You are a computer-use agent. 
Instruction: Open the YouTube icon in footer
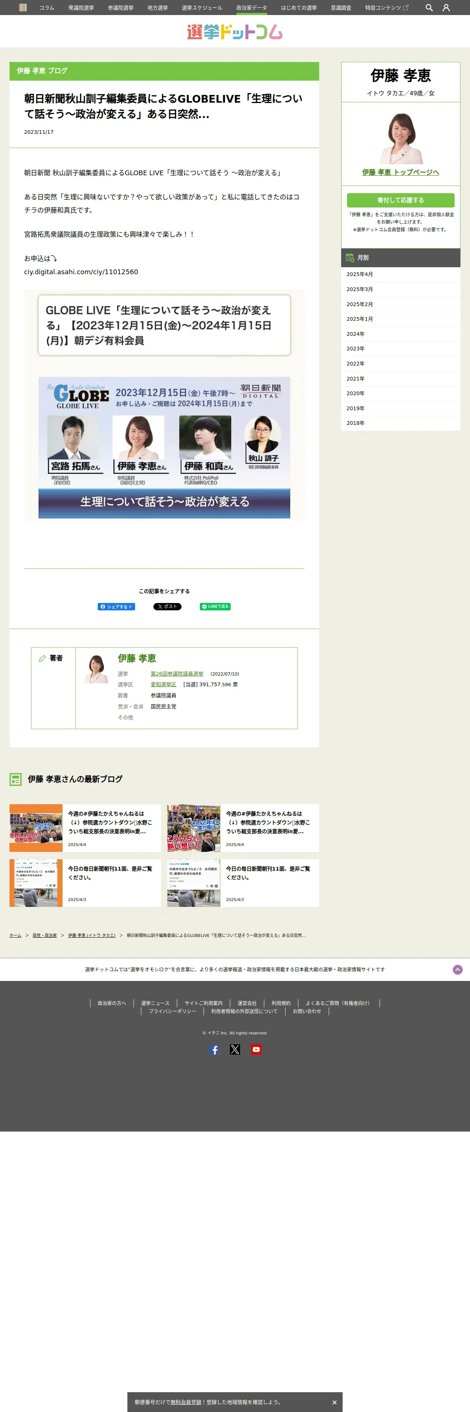point(256,1049)
